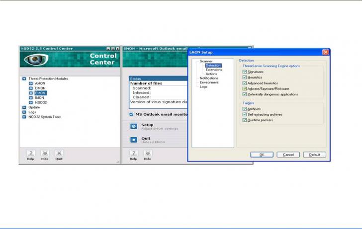
Task: Click OK button in EMON Setup
Action: (x=262, y=155)
